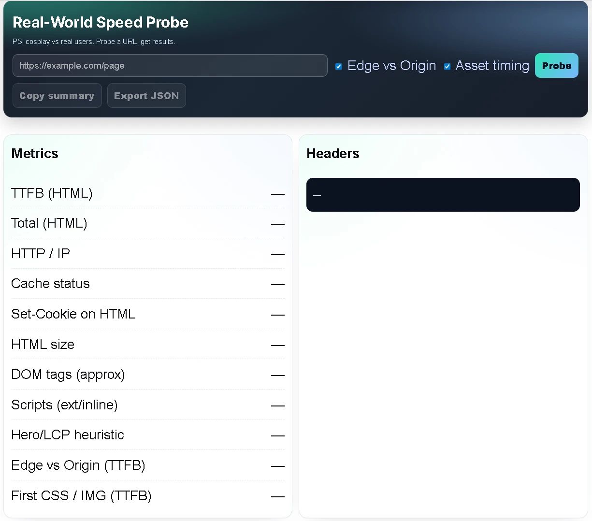Disable the Asset timing checkbox
Image resolution: width=592 pixels, height=521 pixels.
447,66
